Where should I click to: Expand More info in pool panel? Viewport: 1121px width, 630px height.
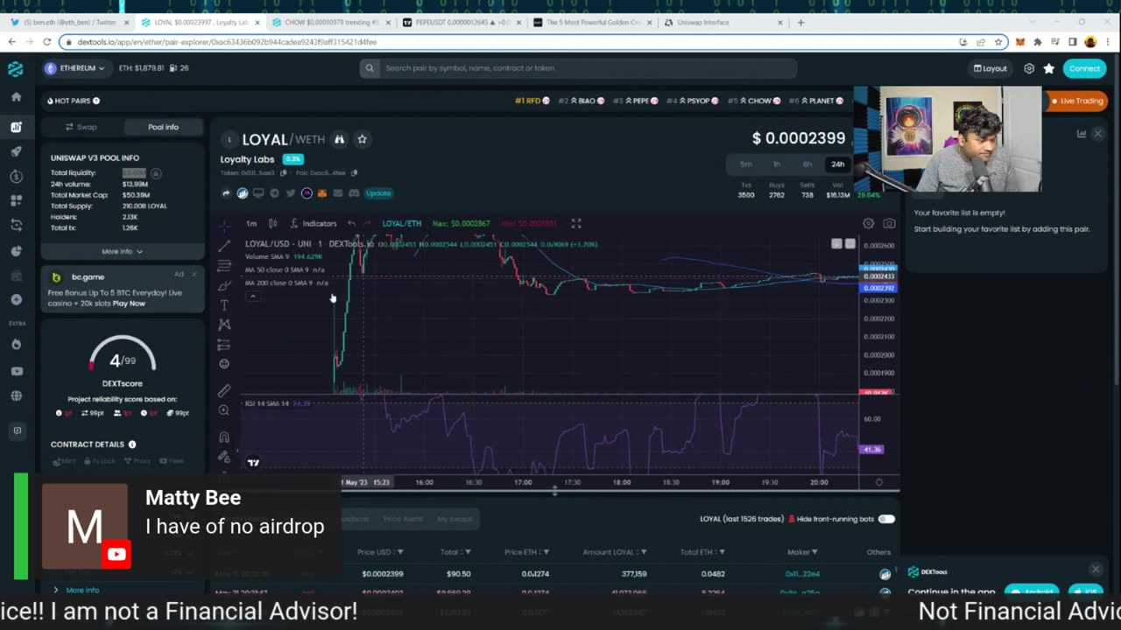click(x=122, y=251)
